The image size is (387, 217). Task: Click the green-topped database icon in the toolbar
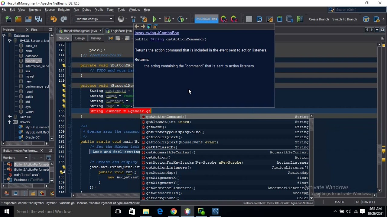(279, 19)
